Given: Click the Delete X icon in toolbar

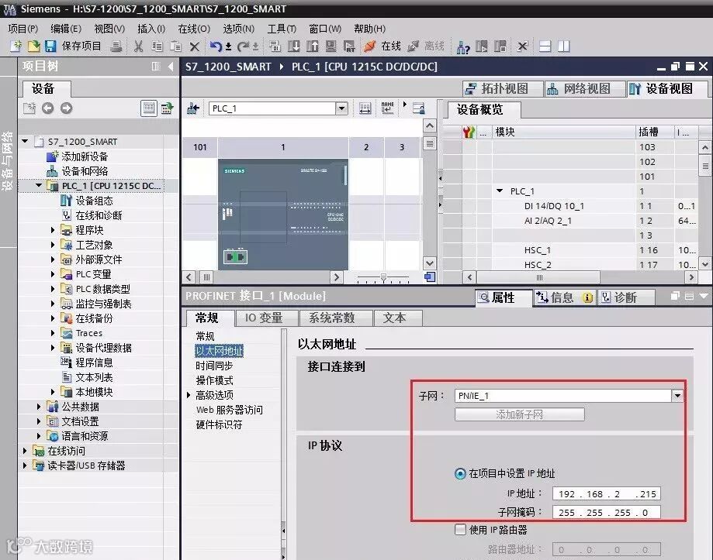Looking at the screenshot, I should pos(195,46).
